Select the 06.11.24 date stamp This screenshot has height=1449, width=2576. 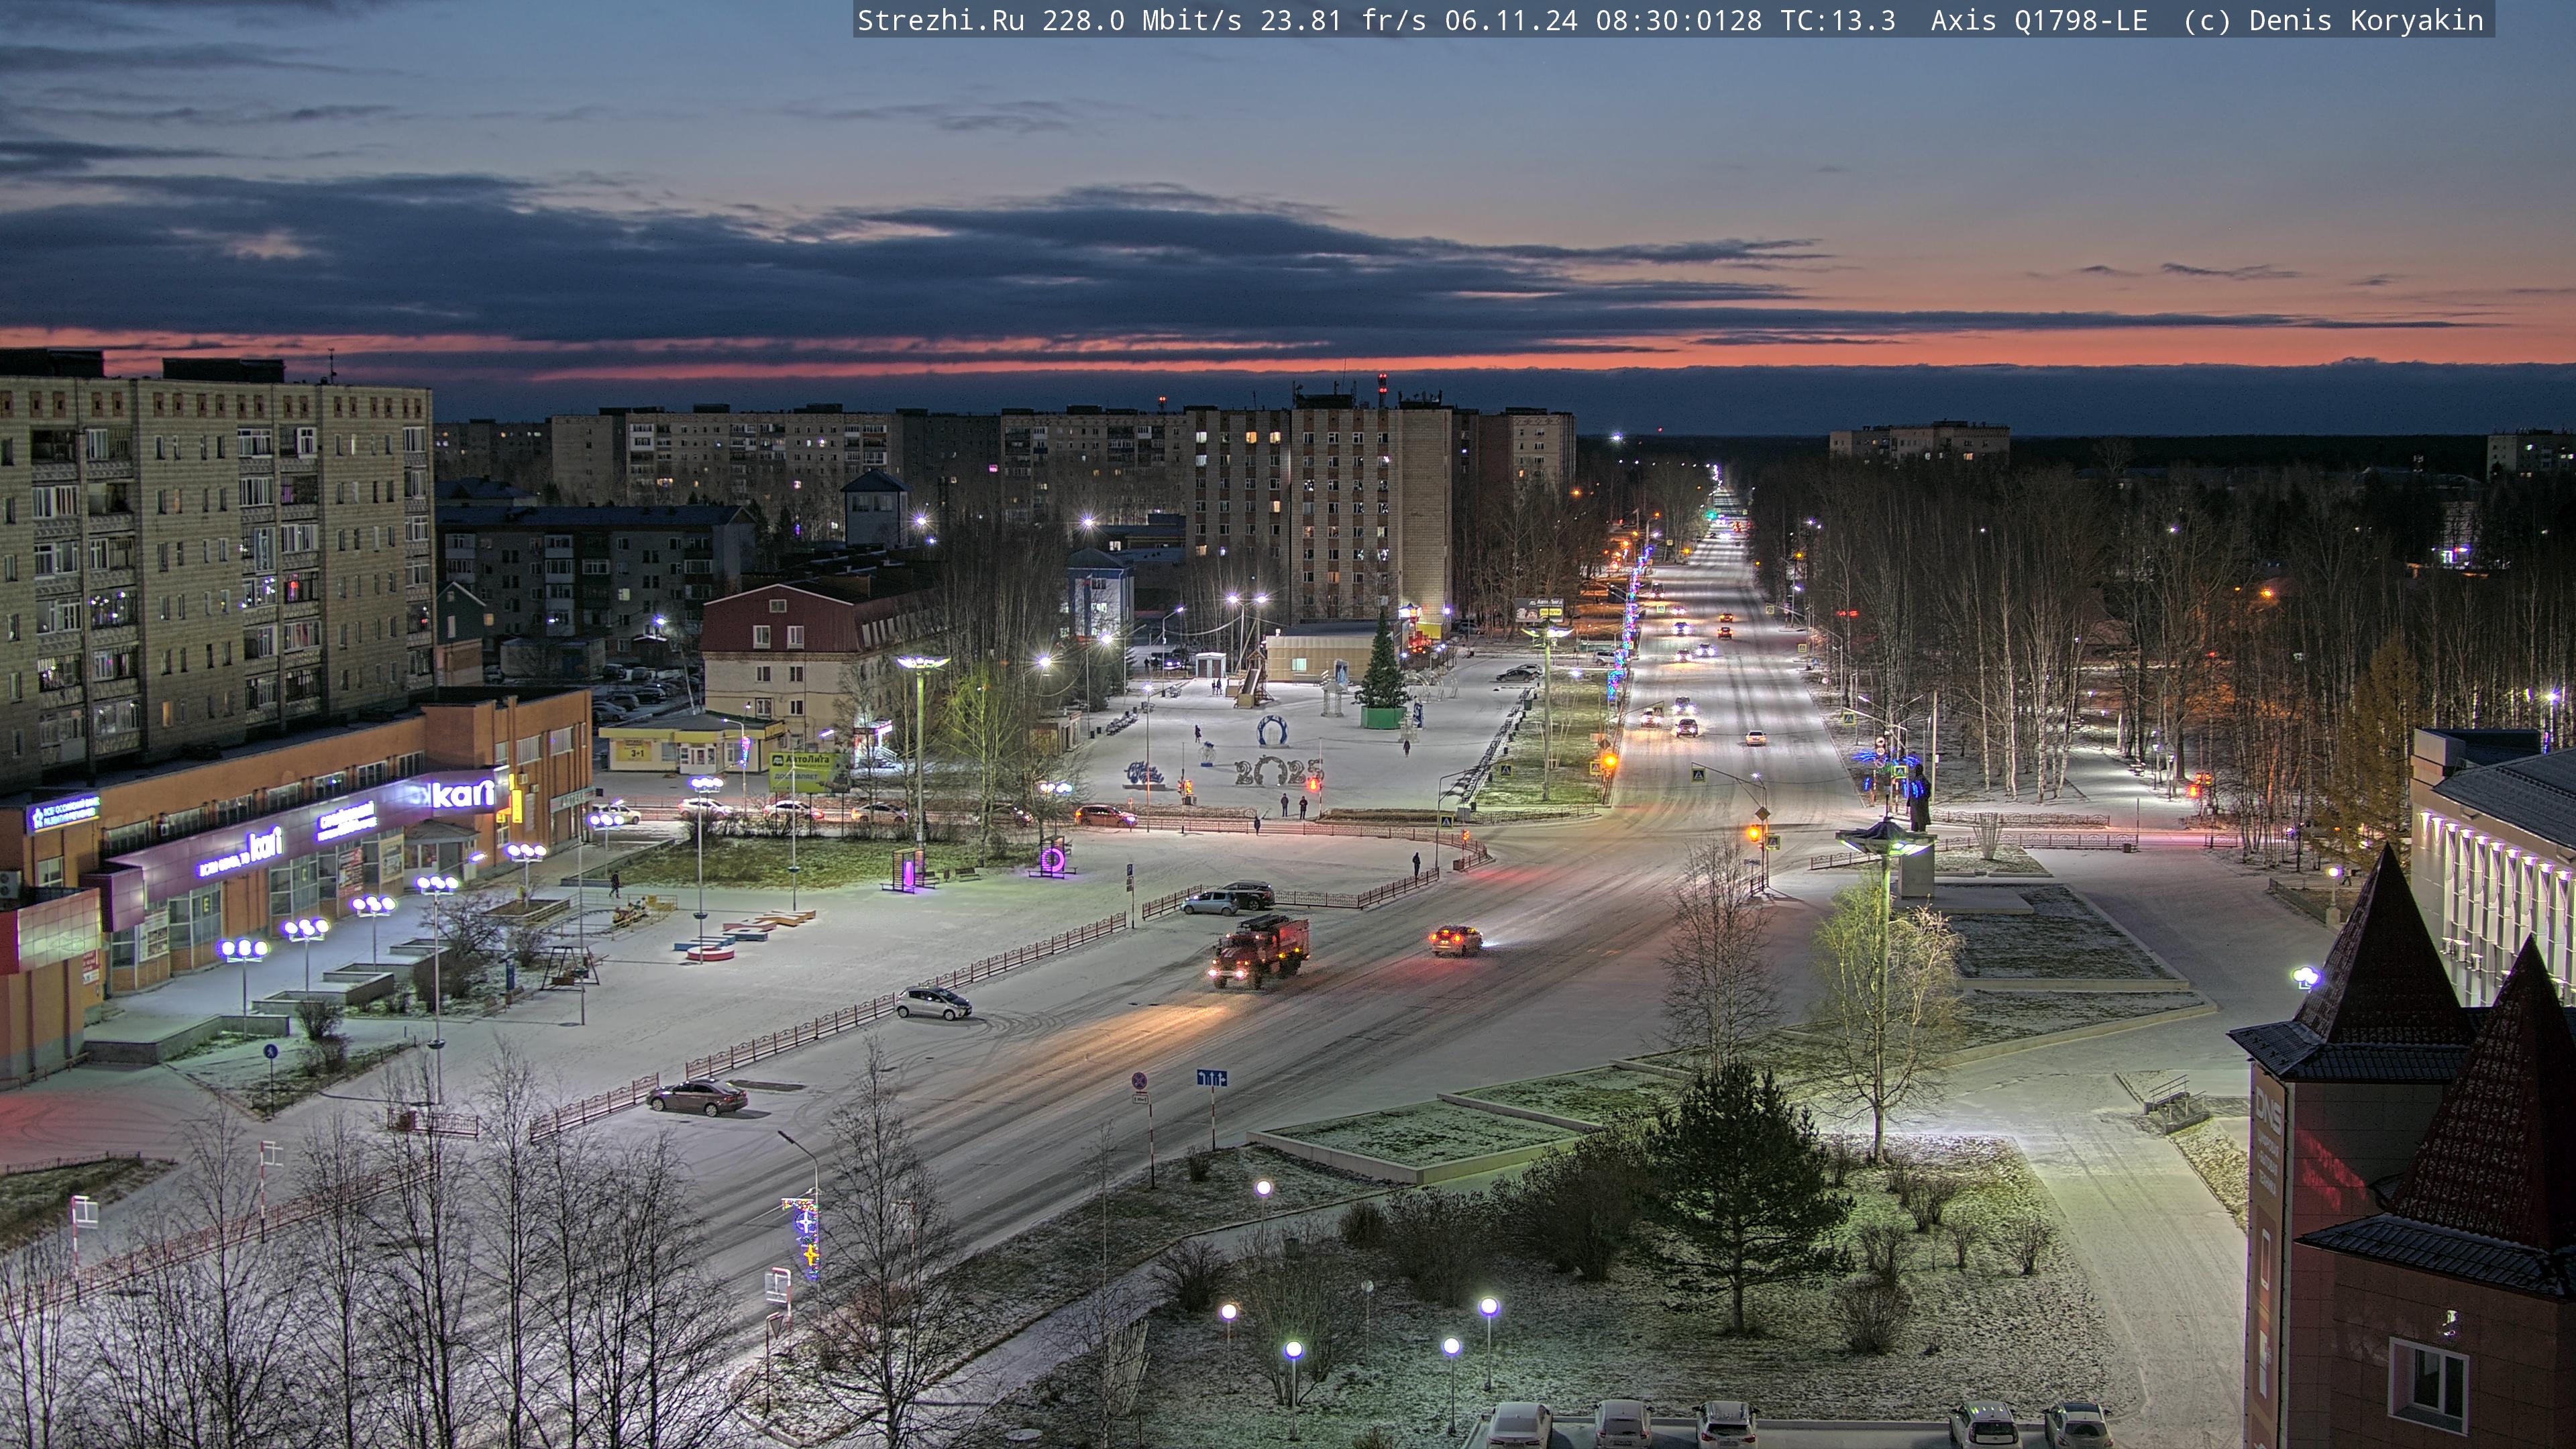point(1511,20)
